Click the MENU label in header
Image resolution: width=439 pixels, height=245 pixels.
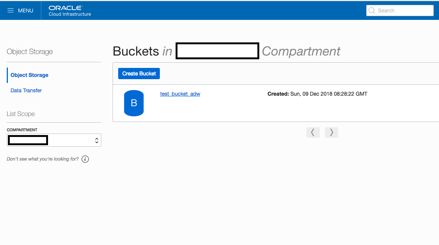tap(26, 11)
